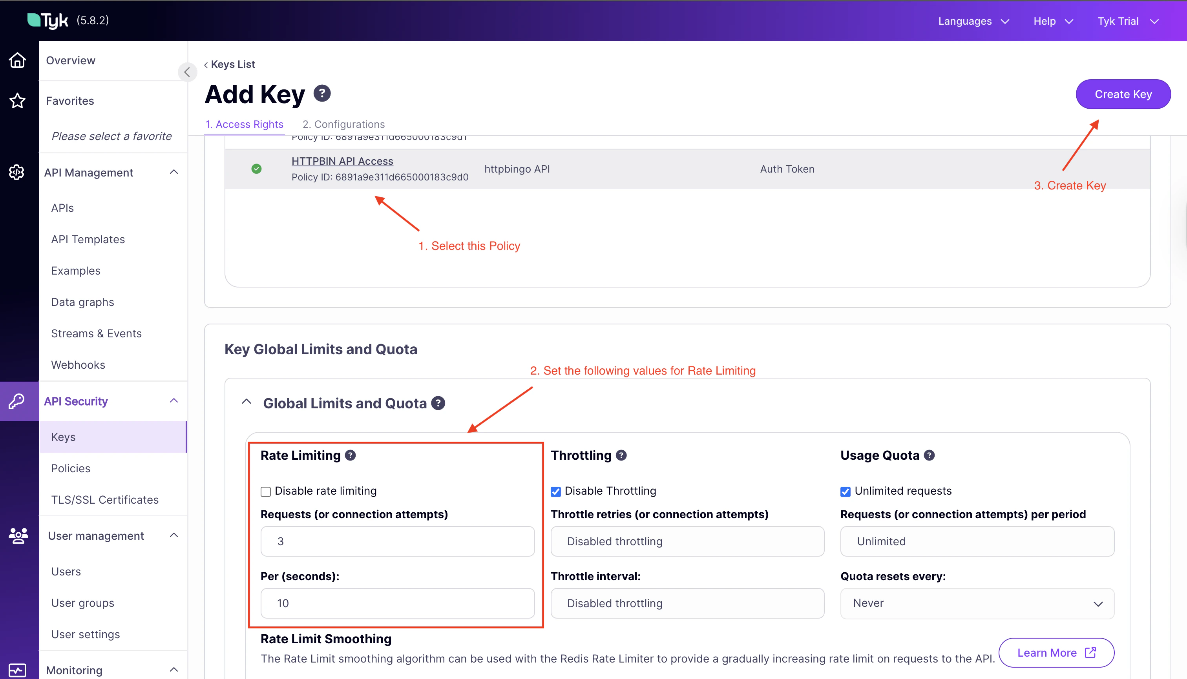Uncheck Unlimited requests under Usage Quota

tap(845, 491)
